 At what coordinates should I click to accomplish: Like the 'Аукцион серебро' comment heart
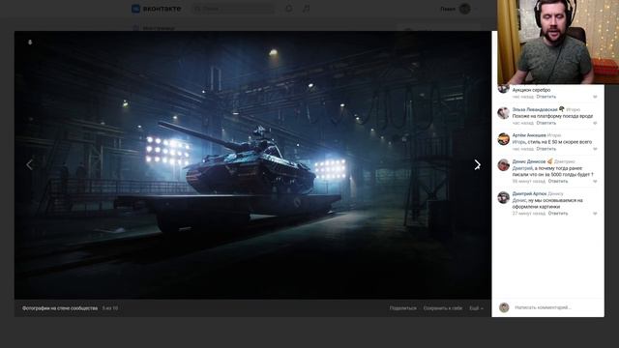pyautogui.click(x=595, y=97)
